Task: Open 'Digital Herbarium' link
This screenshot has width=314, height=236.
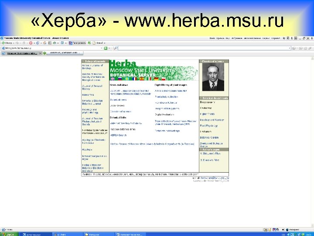Action: click(164, 115)
